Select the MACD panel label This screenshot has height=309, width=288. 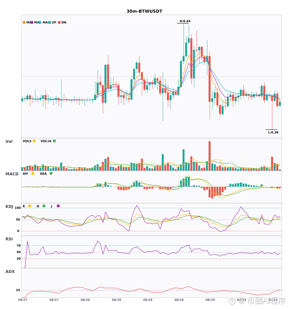coord(12,174)
